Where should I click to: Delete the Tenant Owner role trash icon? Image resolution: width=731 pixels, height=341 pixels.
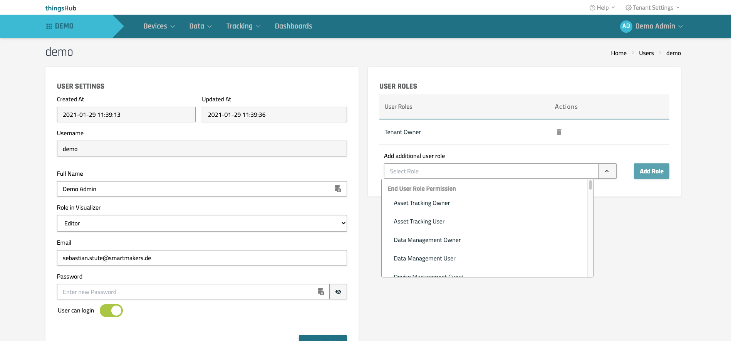[x=559, y=132]
